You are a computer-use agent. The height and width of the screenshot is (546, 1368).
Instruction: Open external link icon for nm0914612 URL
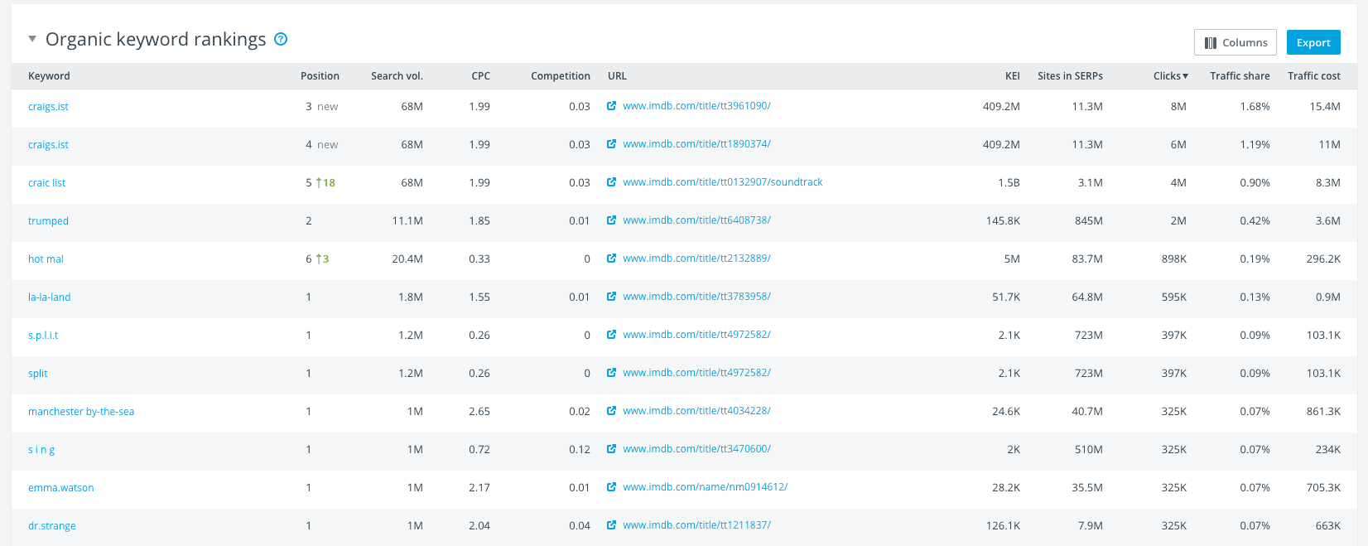[611, 487]
